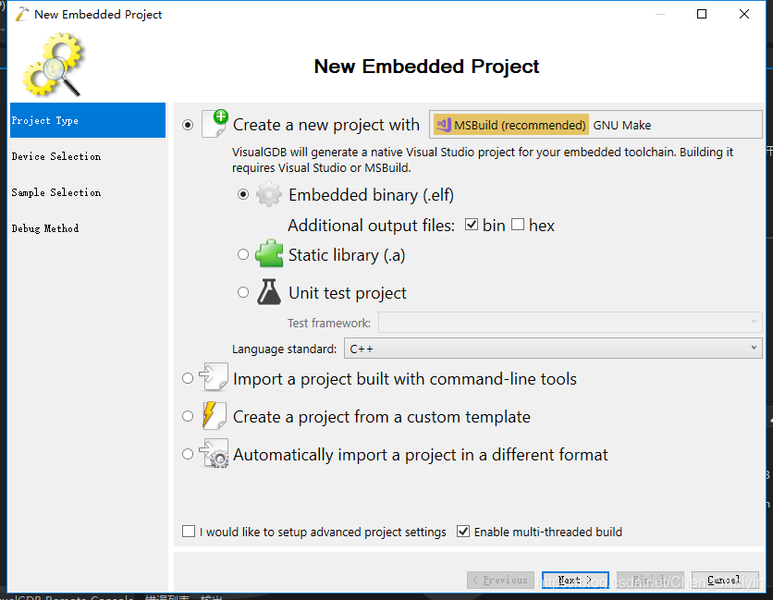
Task: Click the import command-line project arrow icon
Action: tap(214, 377)
